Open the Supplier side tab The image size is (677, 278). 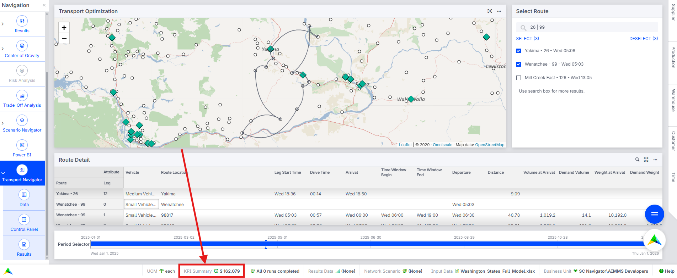pos(673,12)
